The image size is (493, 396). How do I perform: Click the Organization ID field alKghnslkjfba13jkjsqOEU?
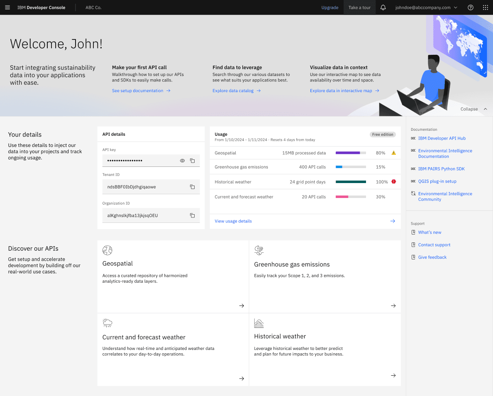click(151, 215)
